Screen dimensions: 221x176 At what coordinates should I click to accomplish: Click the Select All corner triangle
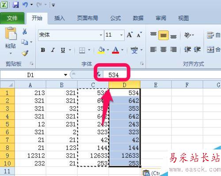pyautogui.click(x=8, y=84)
